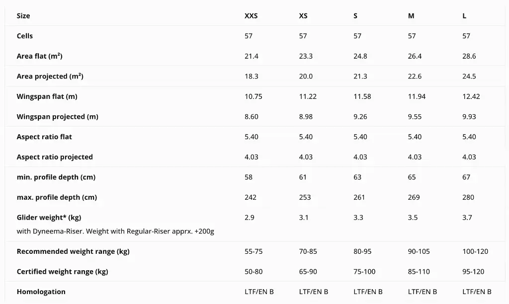Select the Area flat (m²) row label

[x=40, y=56]
